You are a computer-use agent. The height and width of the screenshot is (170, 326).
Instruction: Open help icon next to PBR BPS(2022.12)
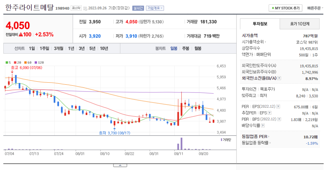tap(279, 119)
